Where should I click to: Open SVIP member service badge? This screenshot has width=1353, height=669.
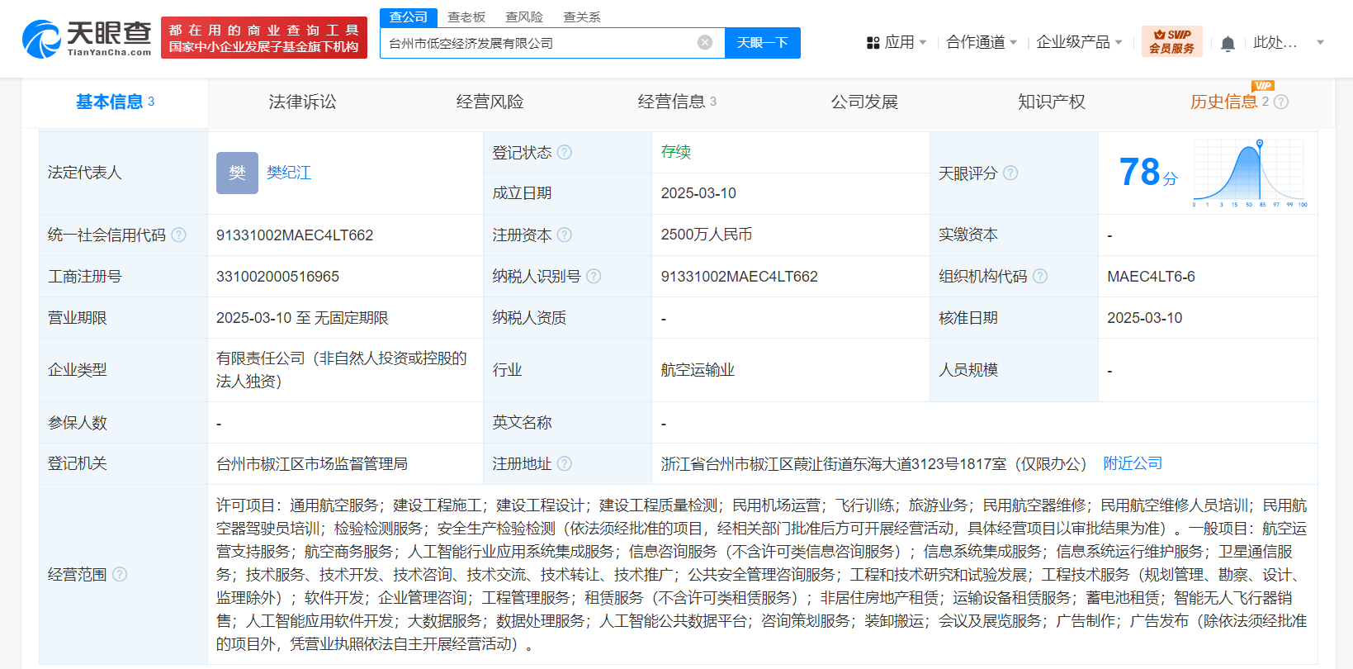(1171, 41)
